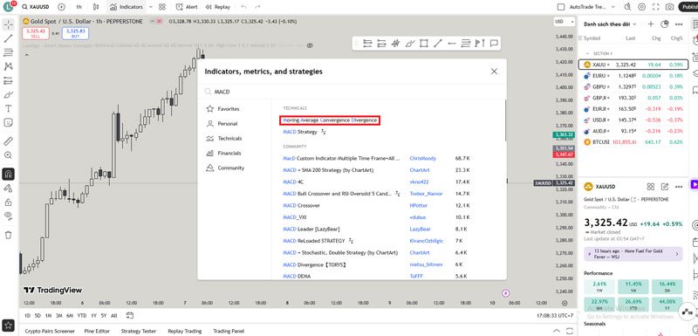Select Technicals category in indicators dialog

point(229,139)
